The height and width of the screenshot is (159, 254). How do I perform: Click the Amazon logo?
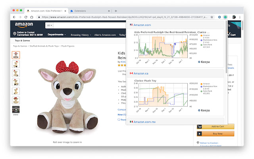tap(24, 25)
